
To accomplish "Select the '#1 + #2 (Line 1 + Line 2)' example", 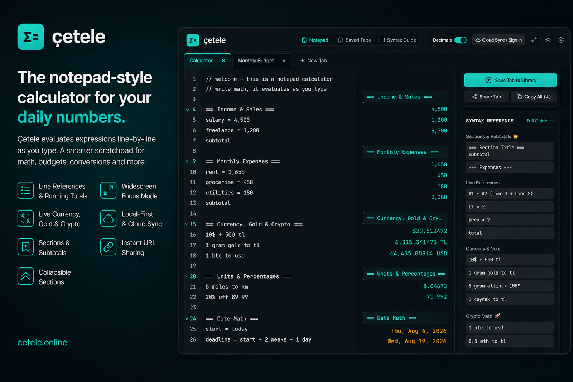I will pyautogui.click(x=510, y=194).
